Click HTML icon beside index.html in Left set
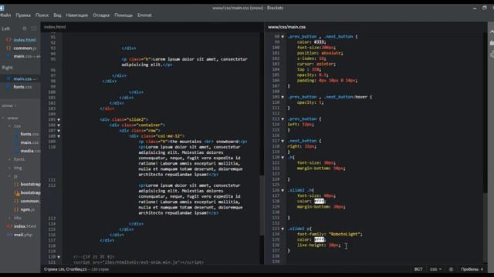The width and height of the screenshot is (494, 277). 8,40
